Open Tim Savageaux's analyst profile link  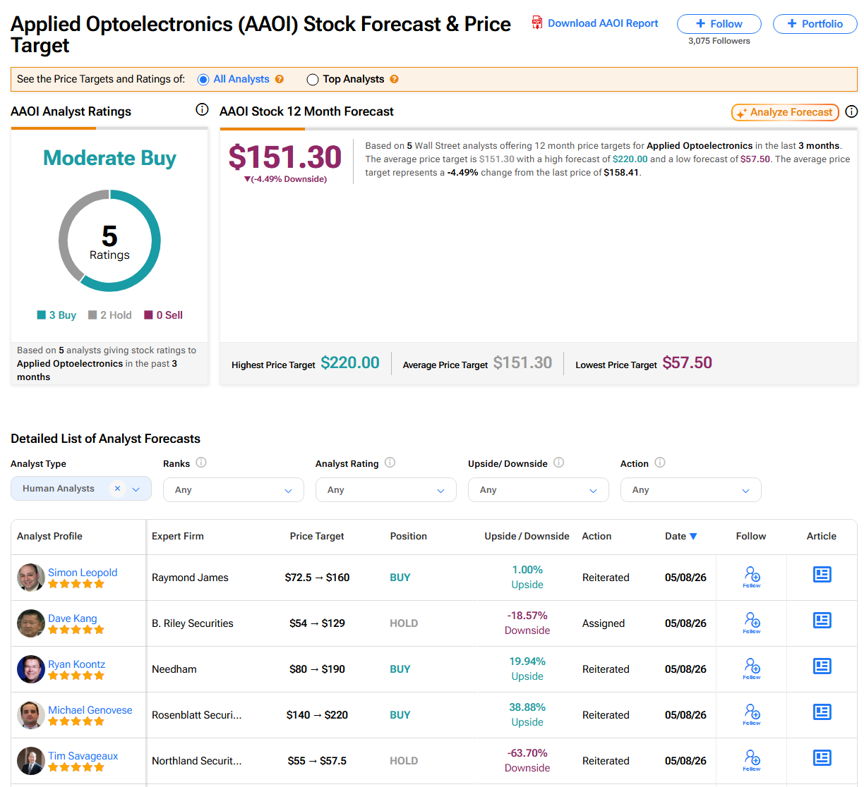click(x=83, y=756)
